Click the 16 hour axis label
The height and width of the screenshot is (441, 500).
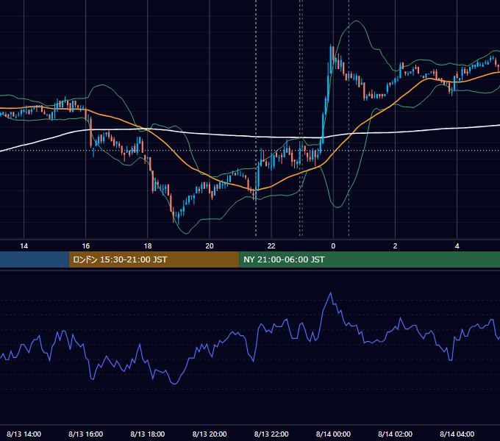click(x=86, y=246)
